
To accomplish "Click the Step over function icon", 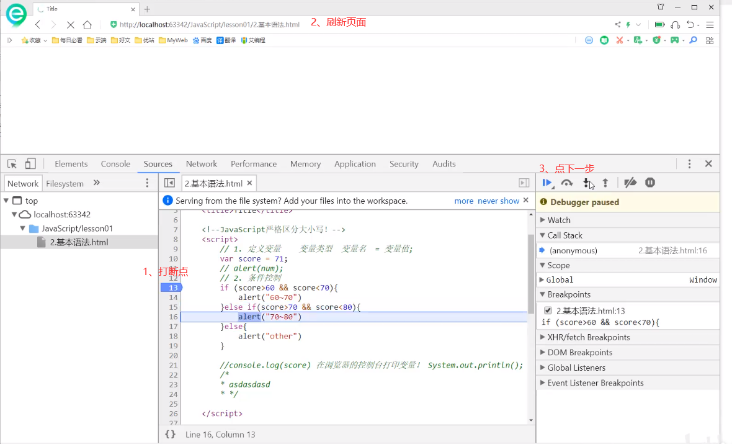I will (566, 183).
